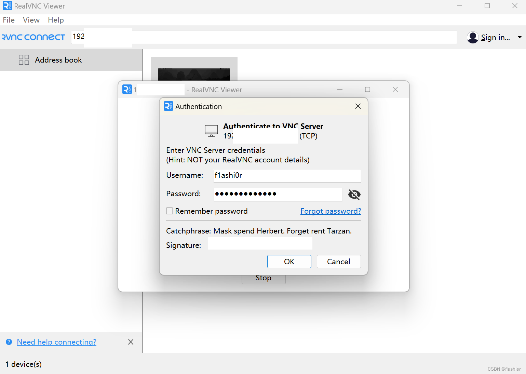This screenshot has width=526, height=374.
Task: Click the Authentication dialog RealVNC icon
Action: pos(168,106)
